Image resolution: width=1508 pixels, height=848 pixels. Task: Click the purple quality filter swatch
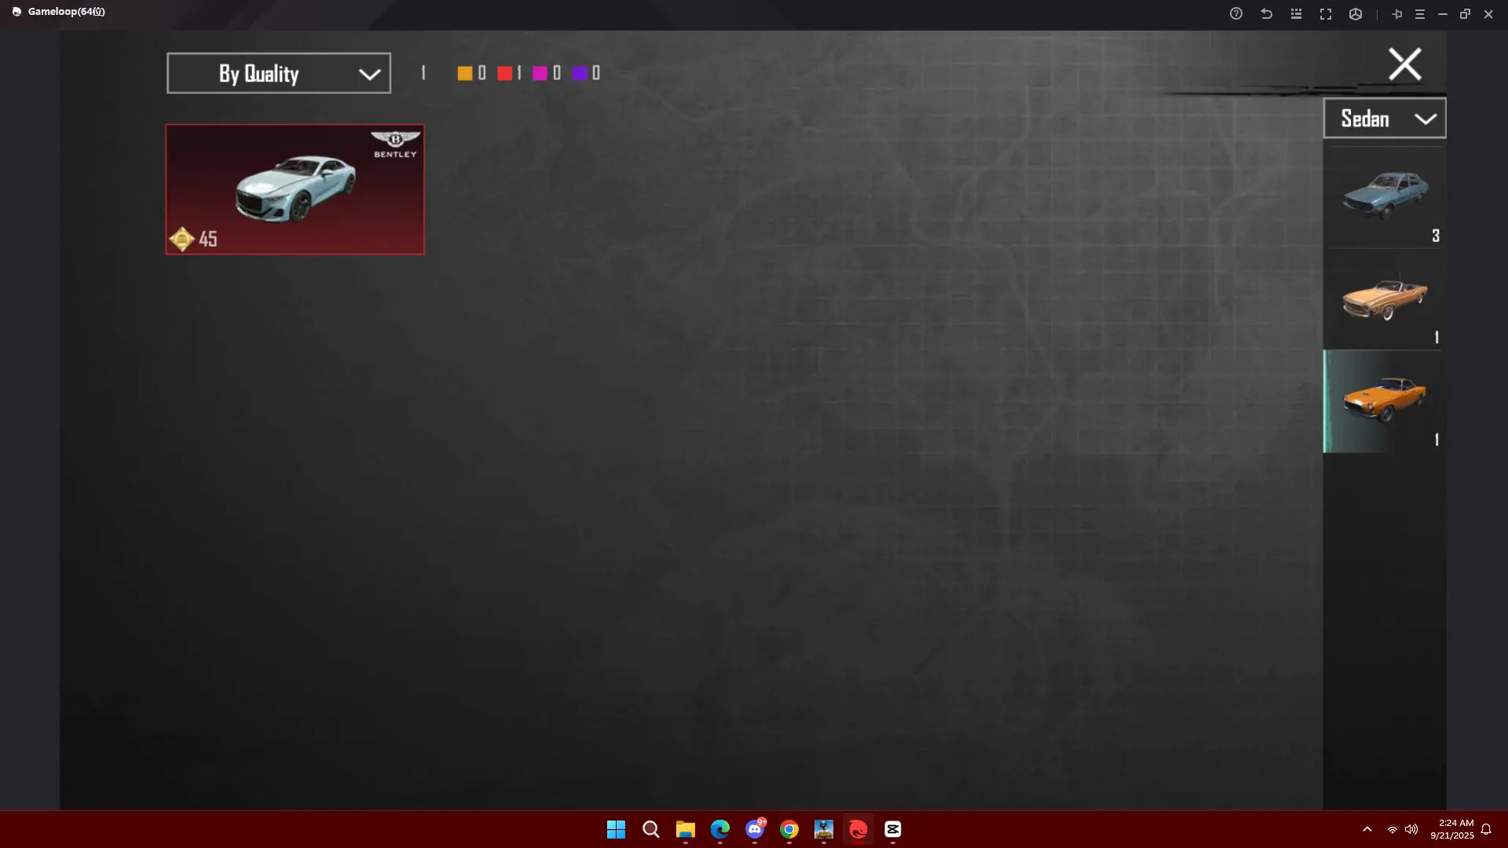tap(580, 73)
